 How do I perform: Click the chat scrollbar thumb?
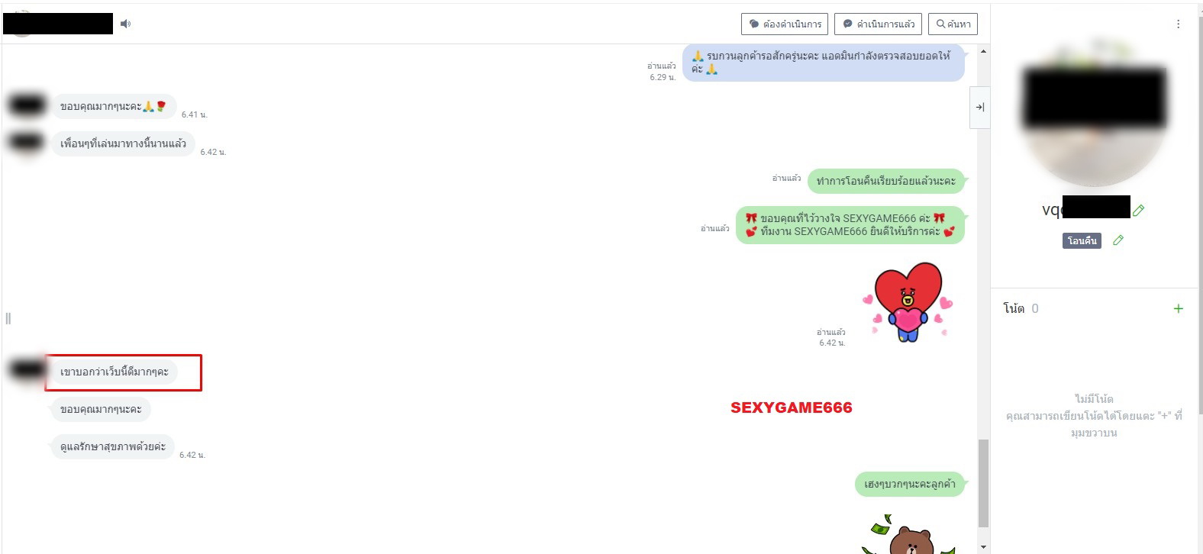(x=983, y=482)
